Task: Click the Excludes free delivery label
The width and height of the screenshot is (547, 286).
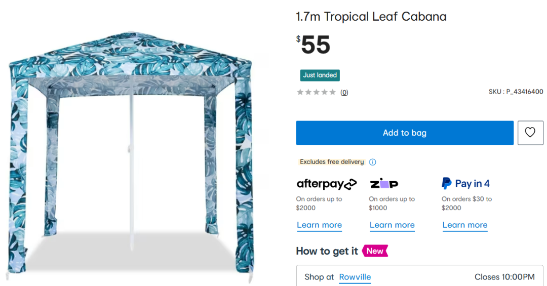Action: point(332,162)
